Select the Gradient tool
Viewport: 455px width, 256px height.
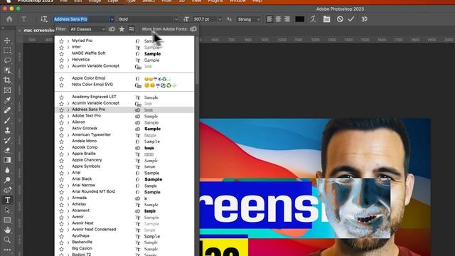[8, 160]
